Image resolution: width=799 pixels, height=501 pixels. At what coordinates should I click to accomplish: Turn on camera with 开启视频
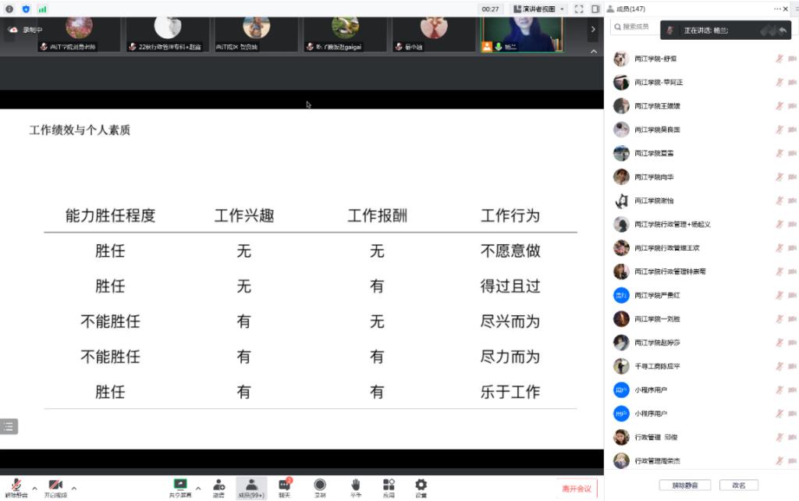click(55, 485)
